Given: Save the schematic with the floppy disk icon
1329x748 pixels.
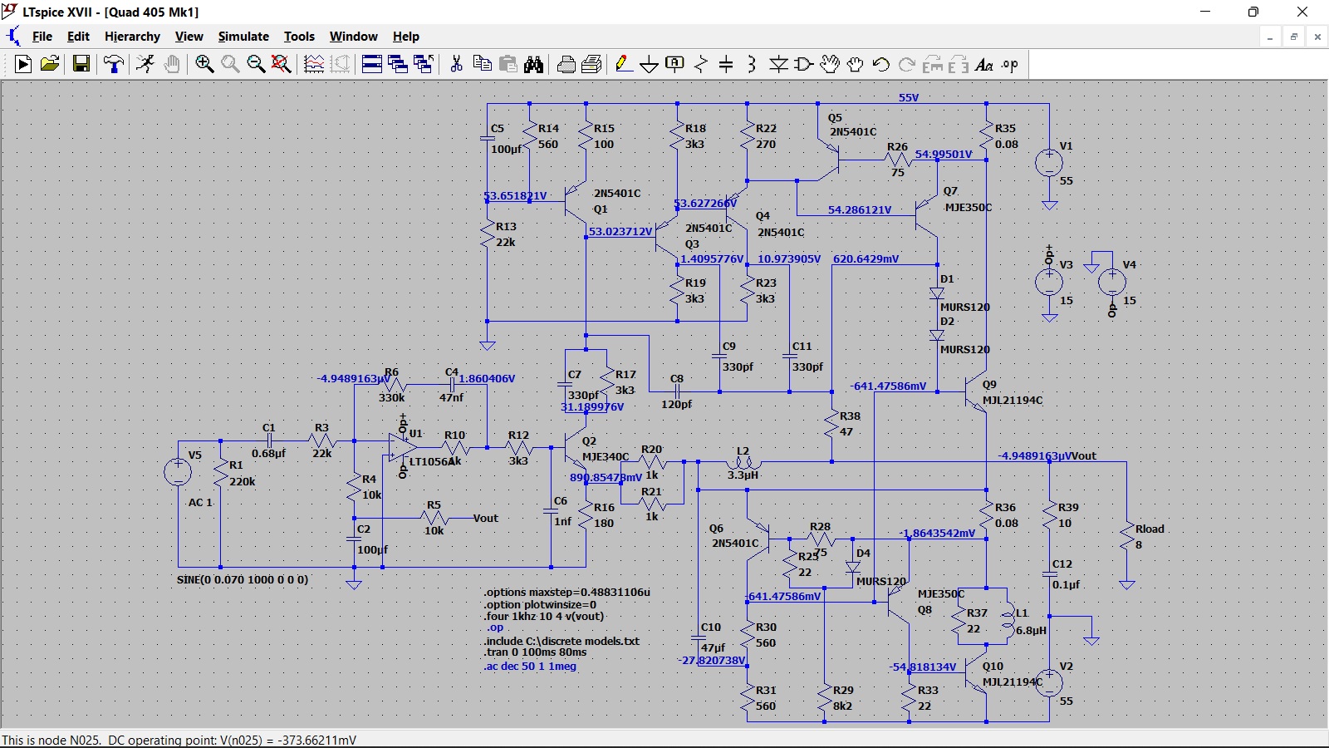Looking at the screenshot, I should click(81, 64).
